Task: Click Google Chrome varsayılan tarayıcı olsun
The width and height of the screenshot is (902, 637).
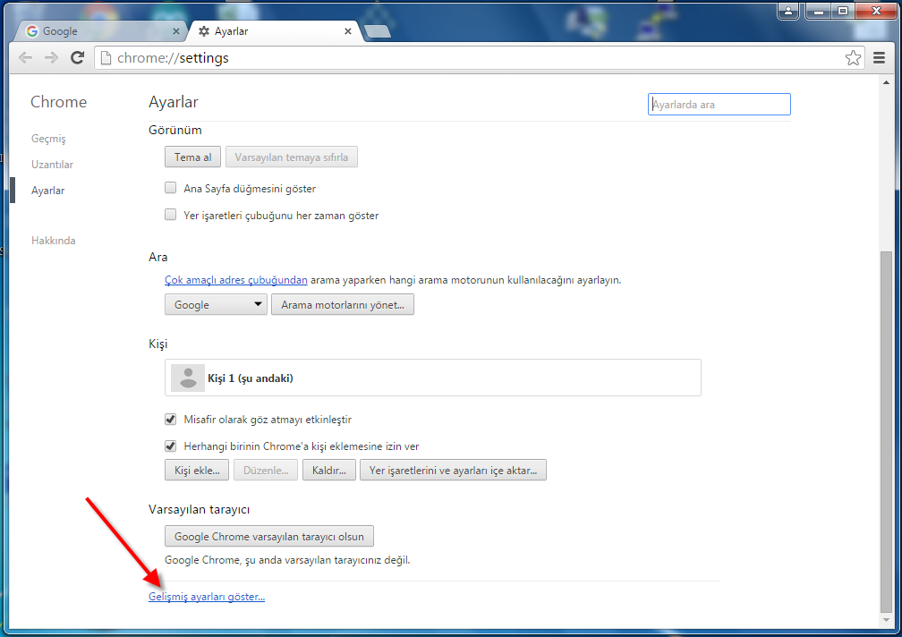Action: [x=269, y=536]
